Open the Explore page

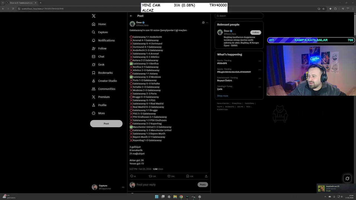(100, 32)
